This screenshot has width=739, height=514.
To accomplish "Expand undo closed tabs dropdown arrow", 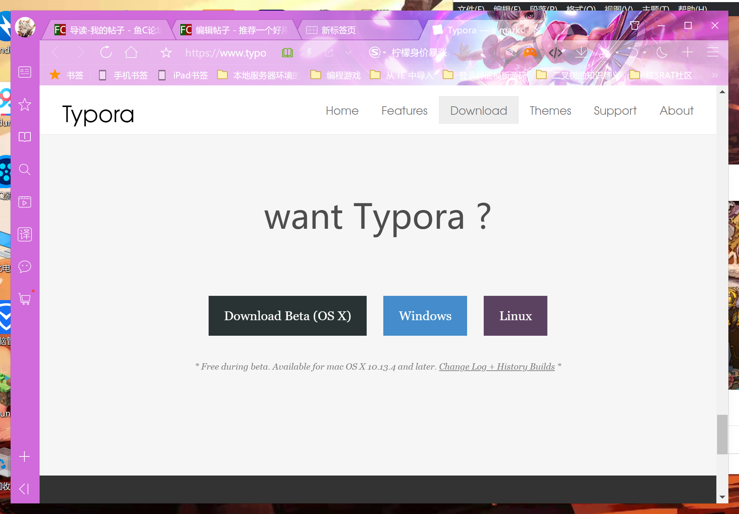I will (x=645, y=53).
